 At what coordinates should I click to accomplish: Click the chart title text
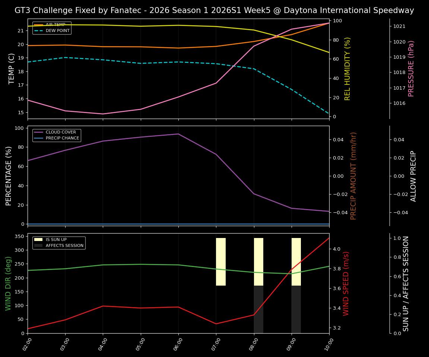(x=214, y=10)
